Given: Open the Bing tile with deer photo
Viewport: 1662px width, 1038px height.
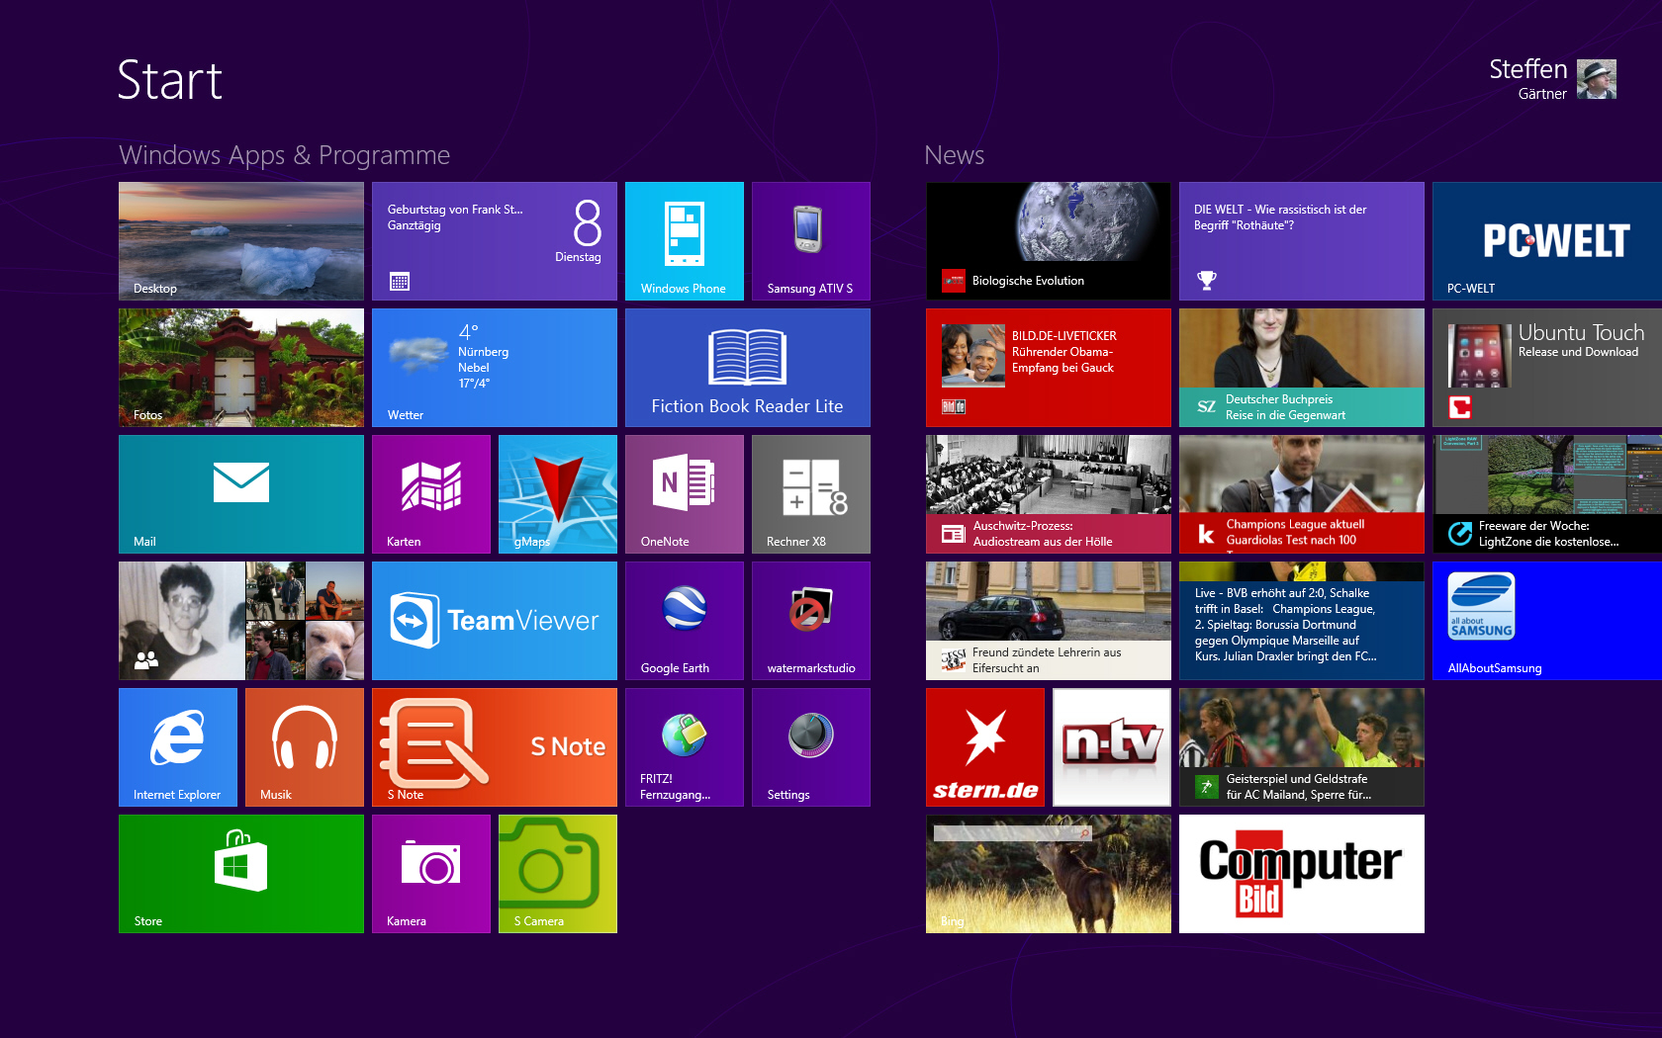Looking at the screenshot, I should (x=1049, y=874).
